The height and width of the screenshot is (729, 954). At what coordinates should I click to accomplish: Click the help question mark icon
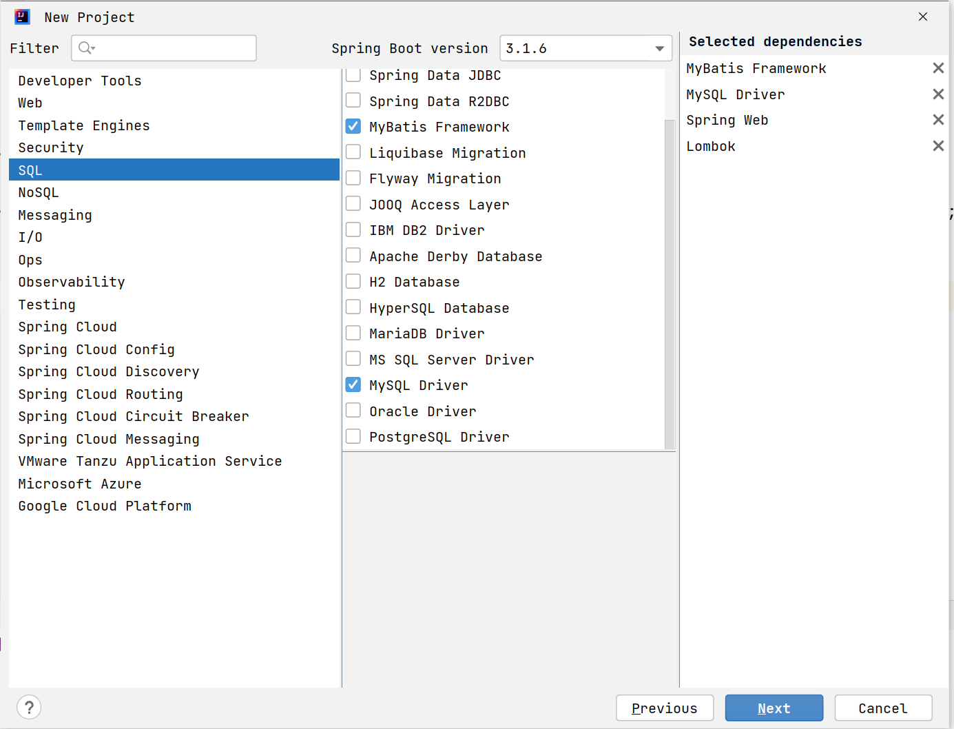coord(29,708)
